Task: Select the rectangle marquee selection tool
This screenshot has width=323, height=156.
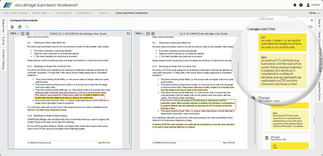Action: [x=27, y=27]
